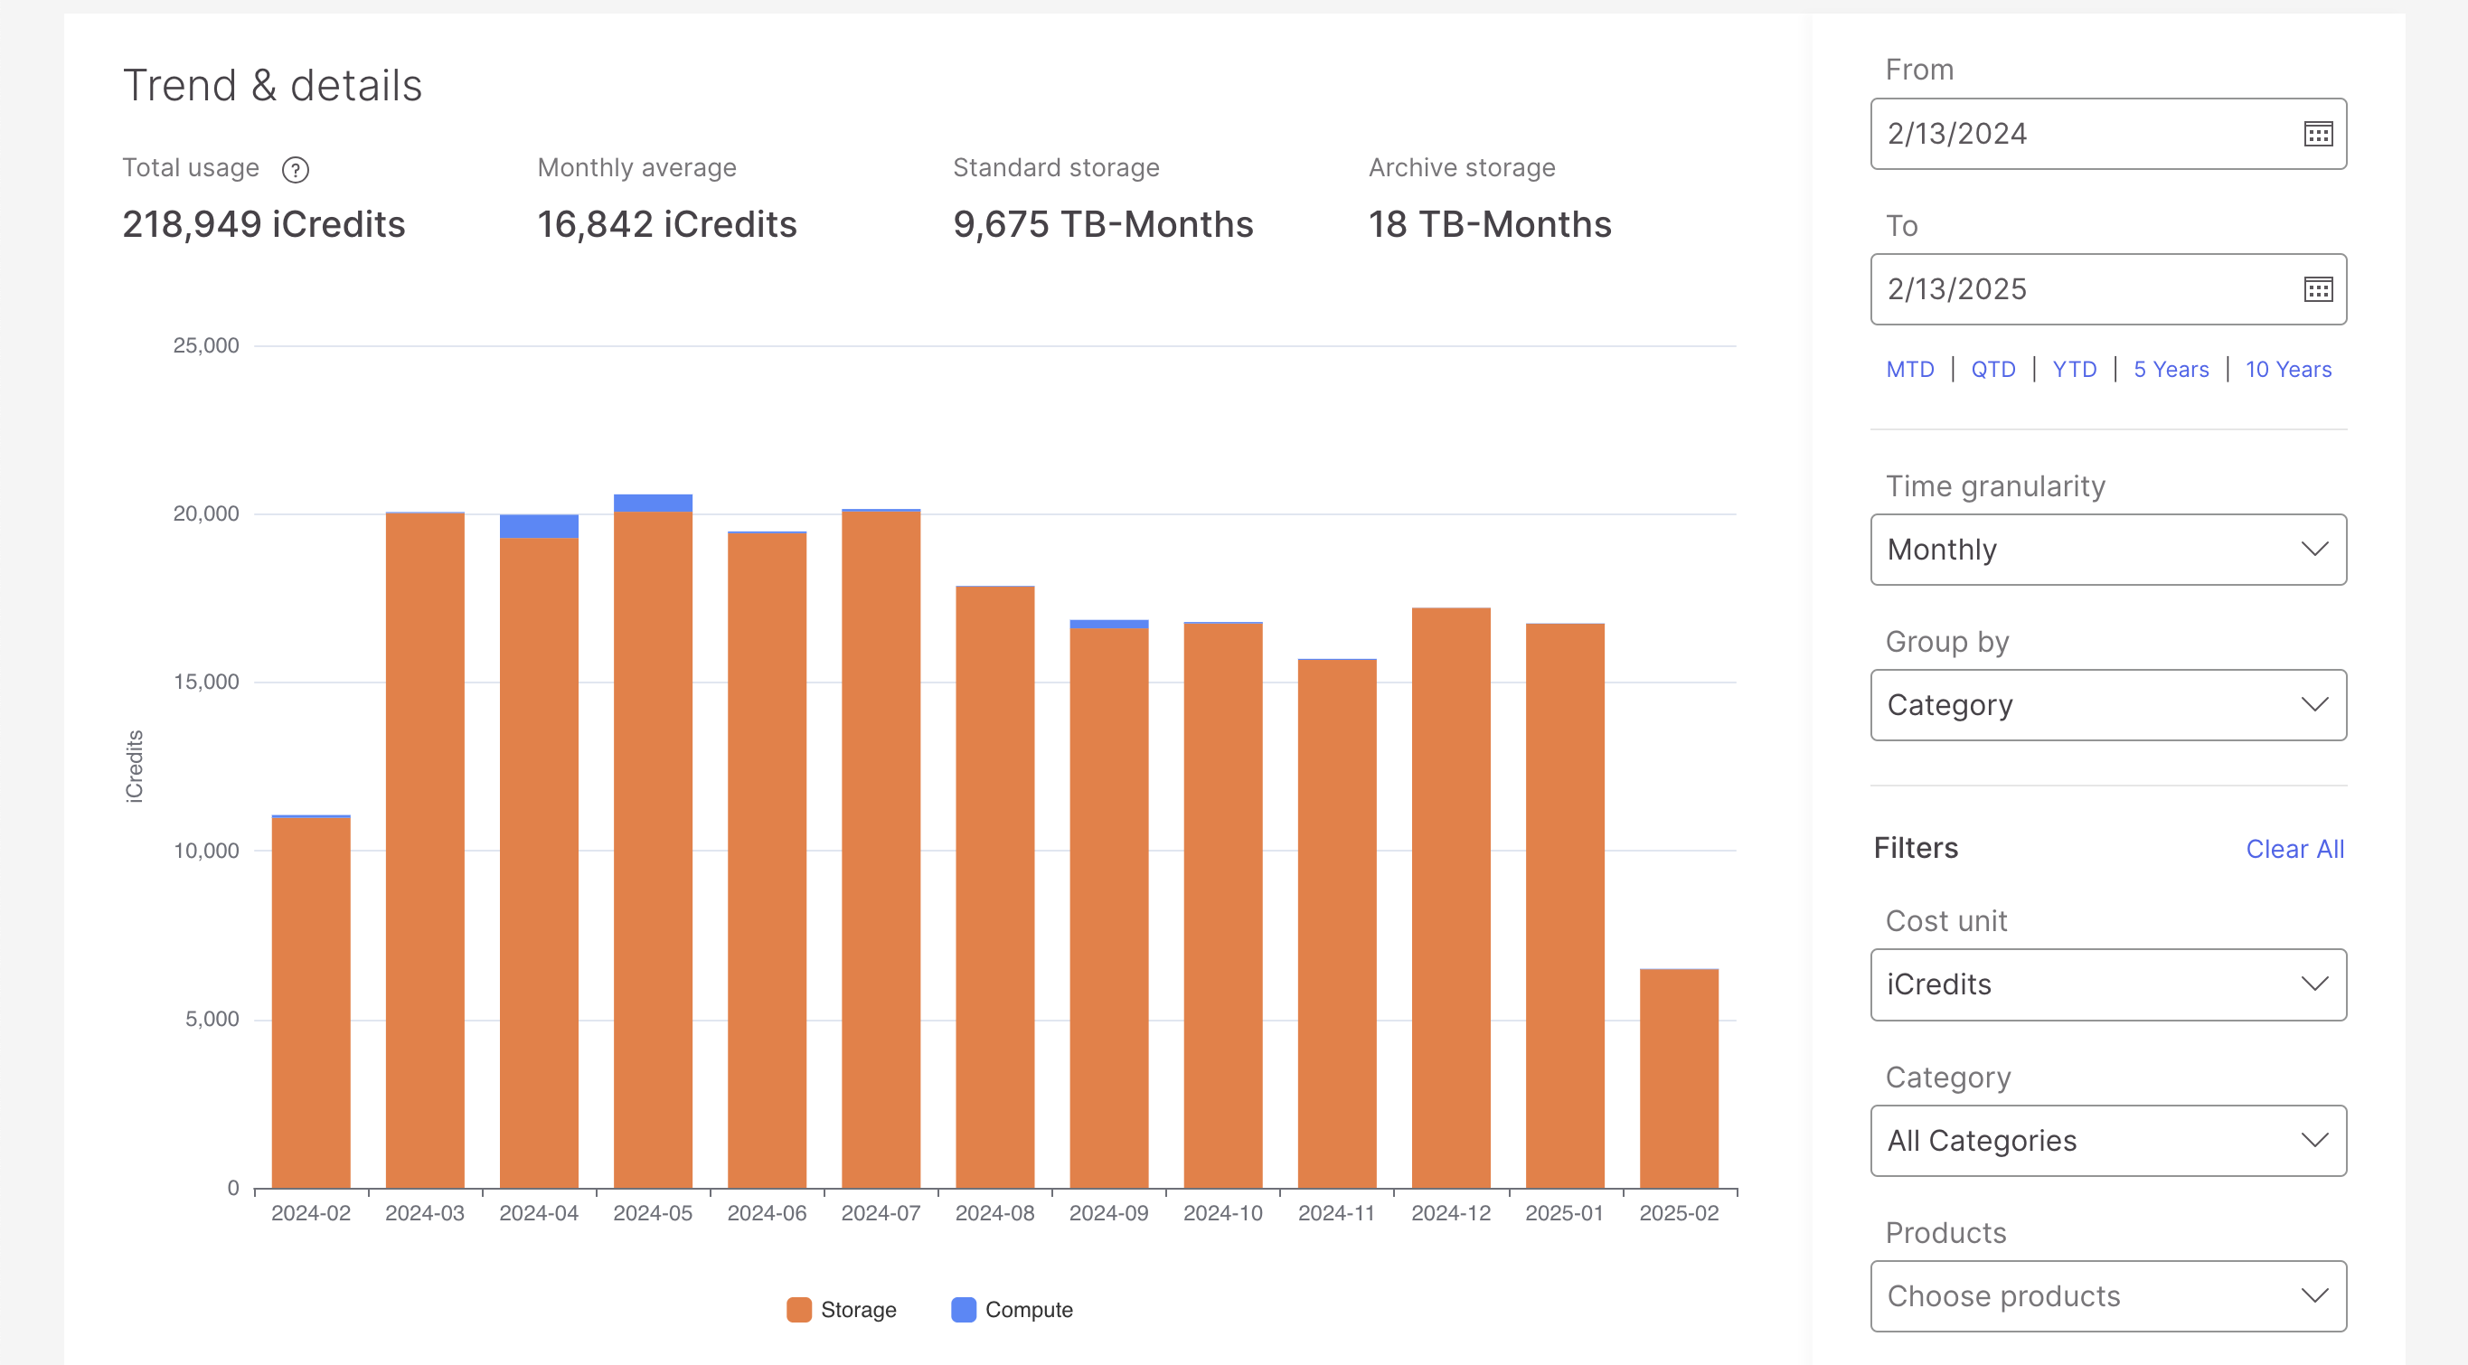Select the YTD date range

2074,369
